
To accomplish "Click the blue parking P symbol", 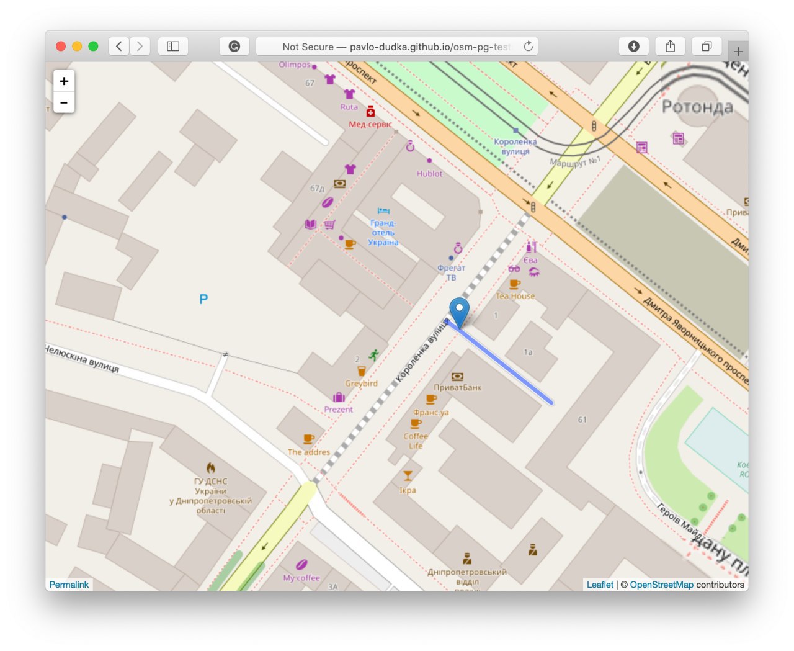I will tap(203, 299).
